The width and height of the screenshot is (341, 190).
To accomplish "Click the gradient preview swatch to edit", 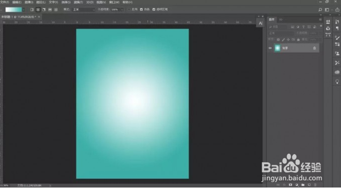I will tap(13, 10).
